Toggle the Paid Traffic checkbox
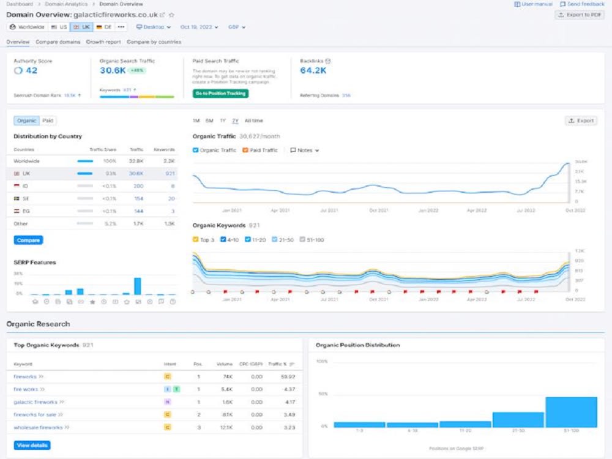The width and height of the screenshot is (612, 459). (x=245, y=151)
